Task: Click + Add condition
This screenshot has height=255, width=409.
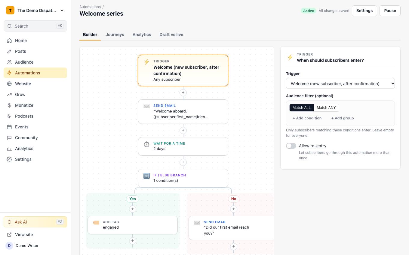Action: coord(307,118)
